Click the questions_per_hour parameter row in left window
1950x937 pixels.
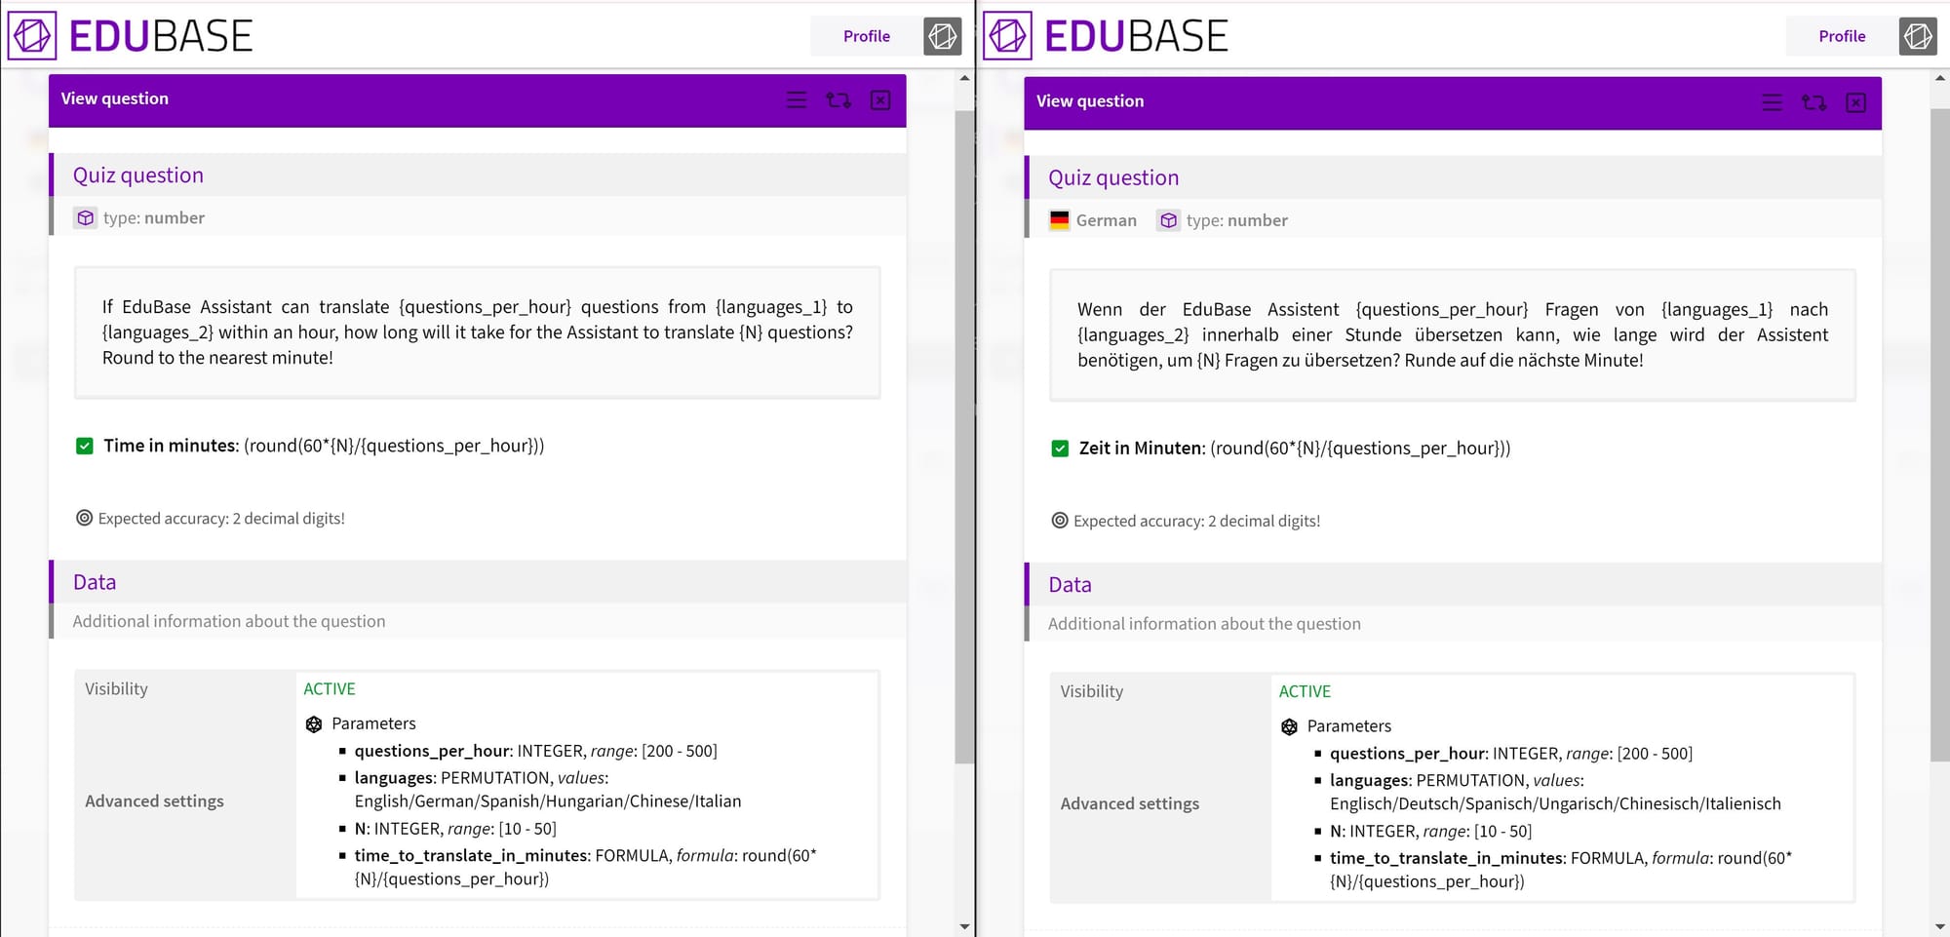535,751
